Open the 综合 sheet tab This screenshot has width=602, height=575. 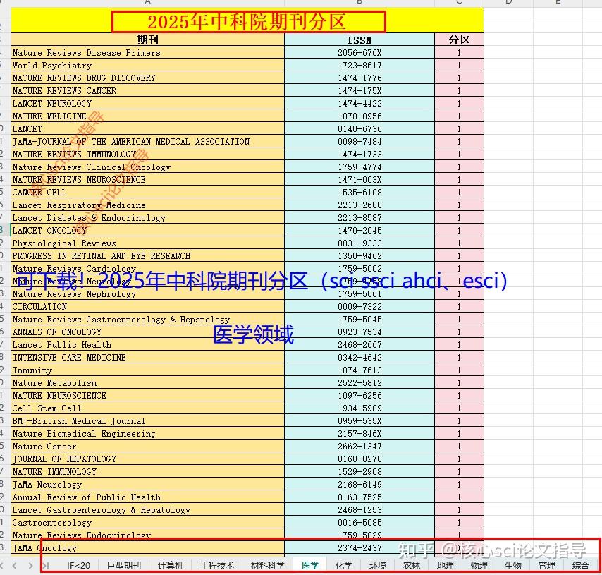coord(582,565)
